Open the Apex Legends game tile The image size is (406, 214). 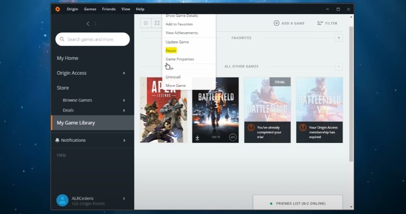pos(163,110)
